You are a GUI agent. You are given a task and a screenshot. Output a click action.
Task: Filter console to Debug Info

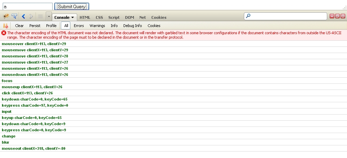point(133,26)
